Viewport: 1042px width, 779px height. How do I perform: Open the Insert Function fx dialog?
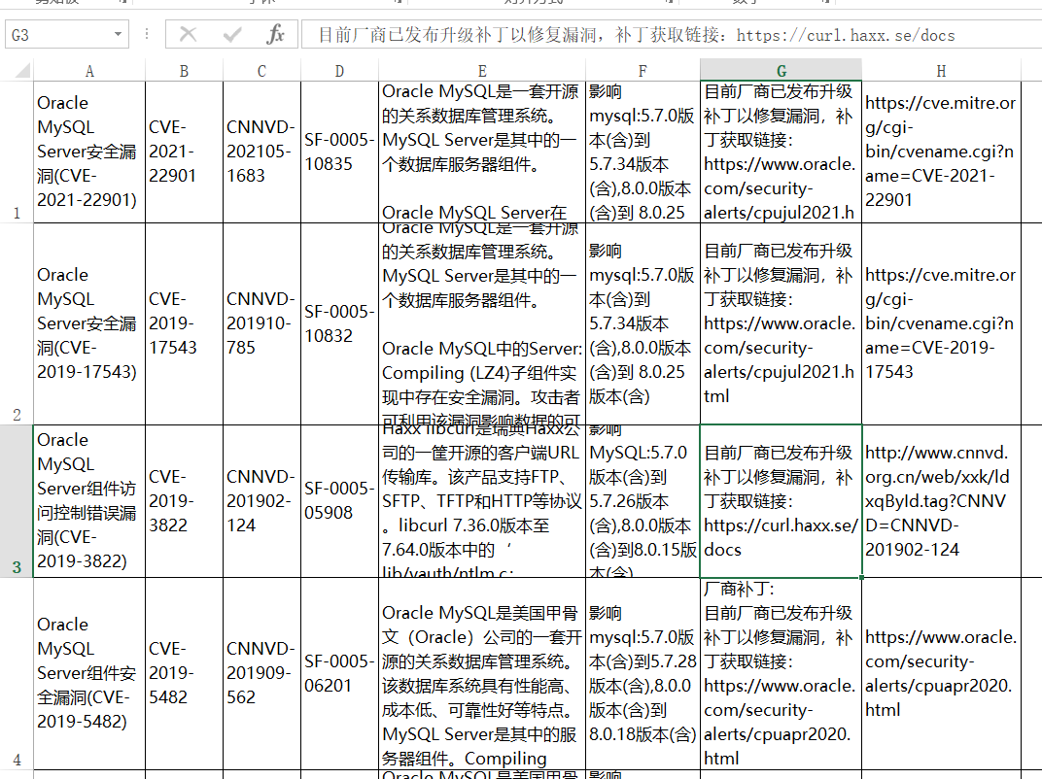pos(275,35)
